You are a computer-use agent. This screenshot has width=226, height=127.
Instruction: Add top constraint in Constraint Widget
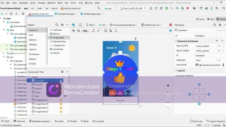tap(199, 85)
